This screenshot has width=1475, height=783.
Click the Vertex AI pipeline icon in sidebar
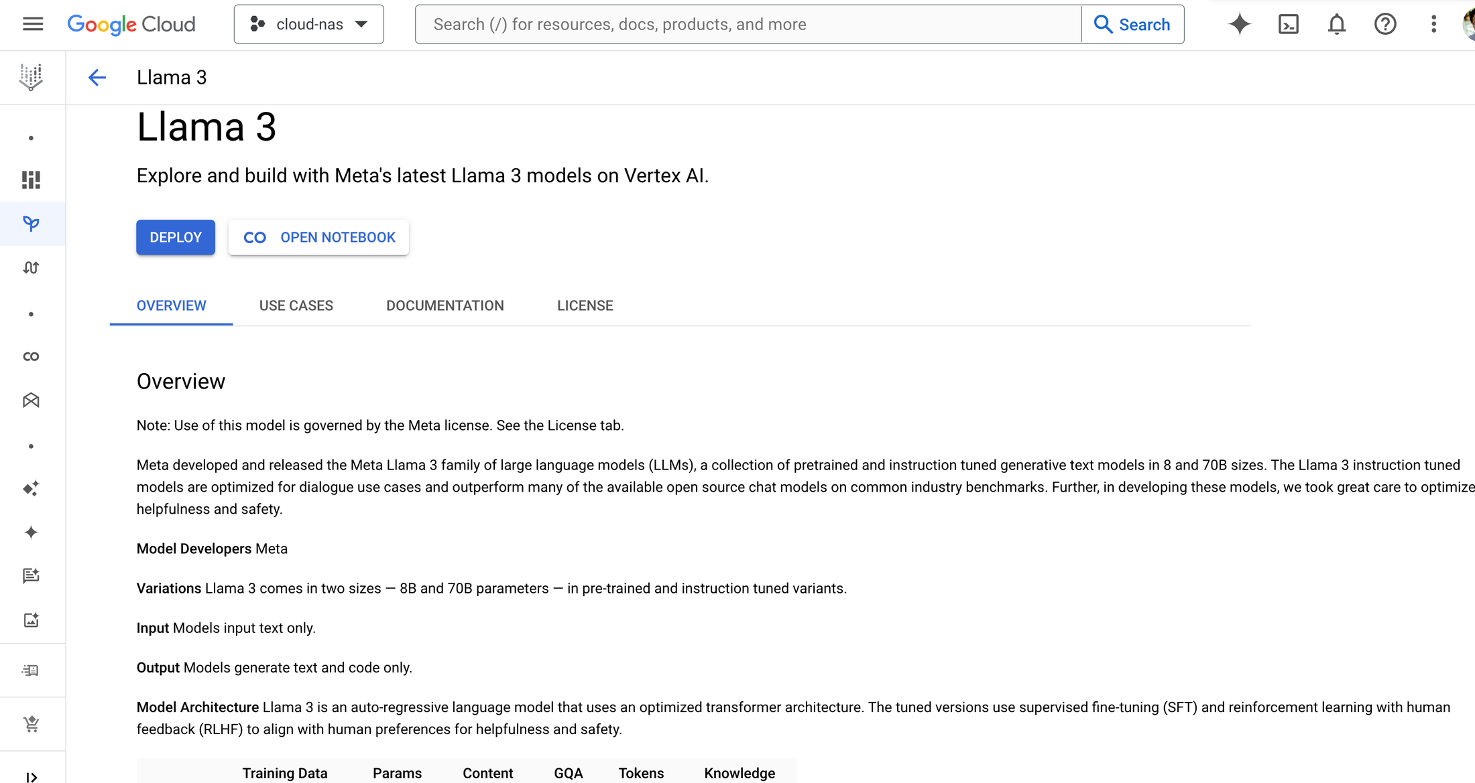(32, 268)
